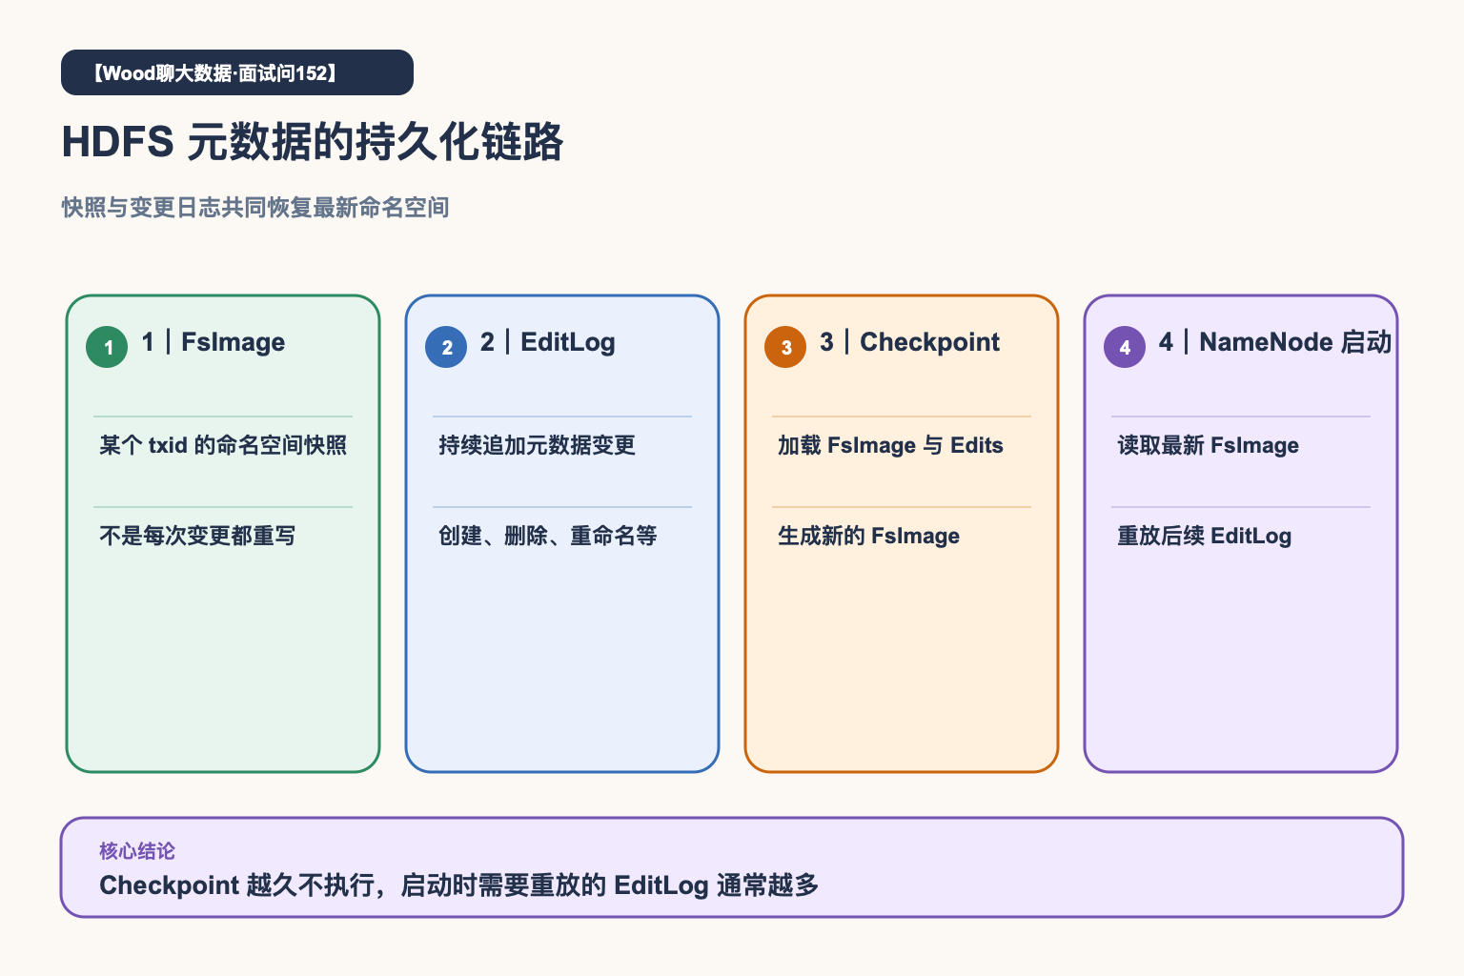This screenshot has height=976, width=1464.
Task: Click the line "某个 txid 的命名空间快照"
Action: [223, 445]
